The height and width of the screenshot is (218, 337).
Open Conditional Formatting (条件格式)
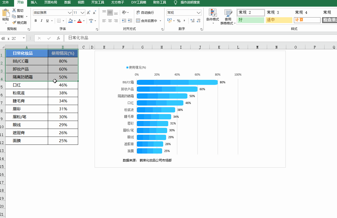pos(213,17)
